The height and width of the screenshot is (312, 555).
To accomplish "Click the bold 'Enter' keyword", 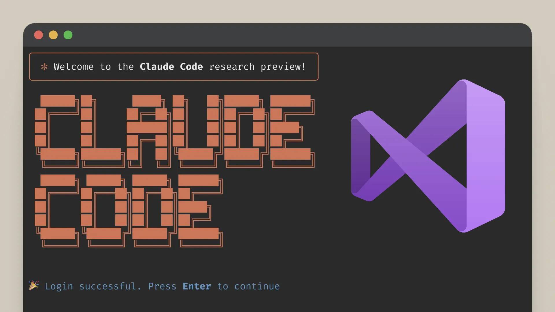I will pyautogui.click(x=197, y=286).
